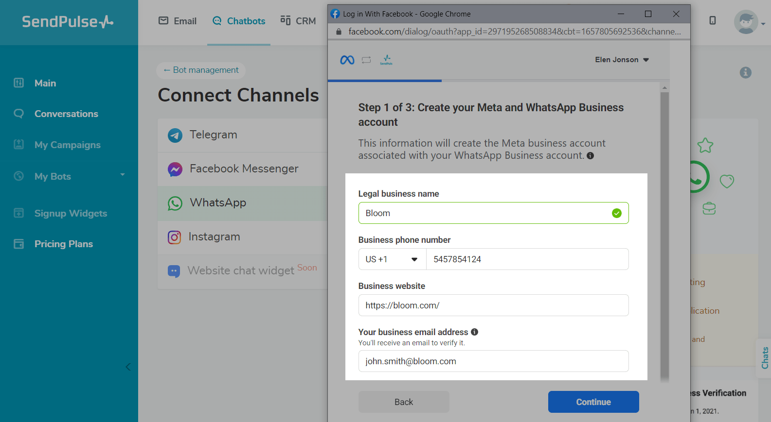Image resolution: width=771 pixels, height=422 pixels.
Task: Collapse the sidebar with the left chevron
Action: point(128,367)
